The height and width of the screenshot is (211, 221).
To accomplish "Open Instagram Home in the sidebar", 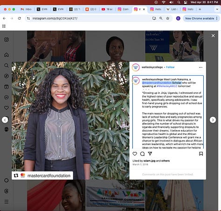I will point(7,55).
